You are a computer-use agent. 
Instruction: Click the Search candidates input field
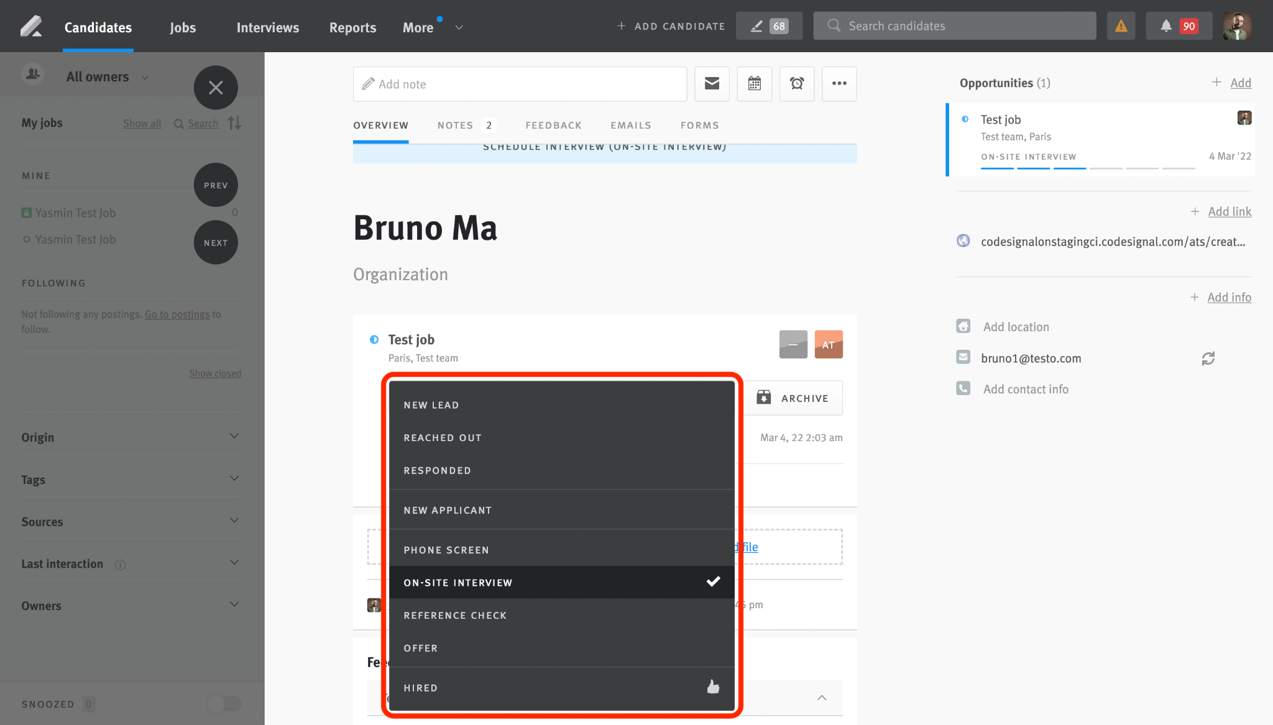coord(954,26)
